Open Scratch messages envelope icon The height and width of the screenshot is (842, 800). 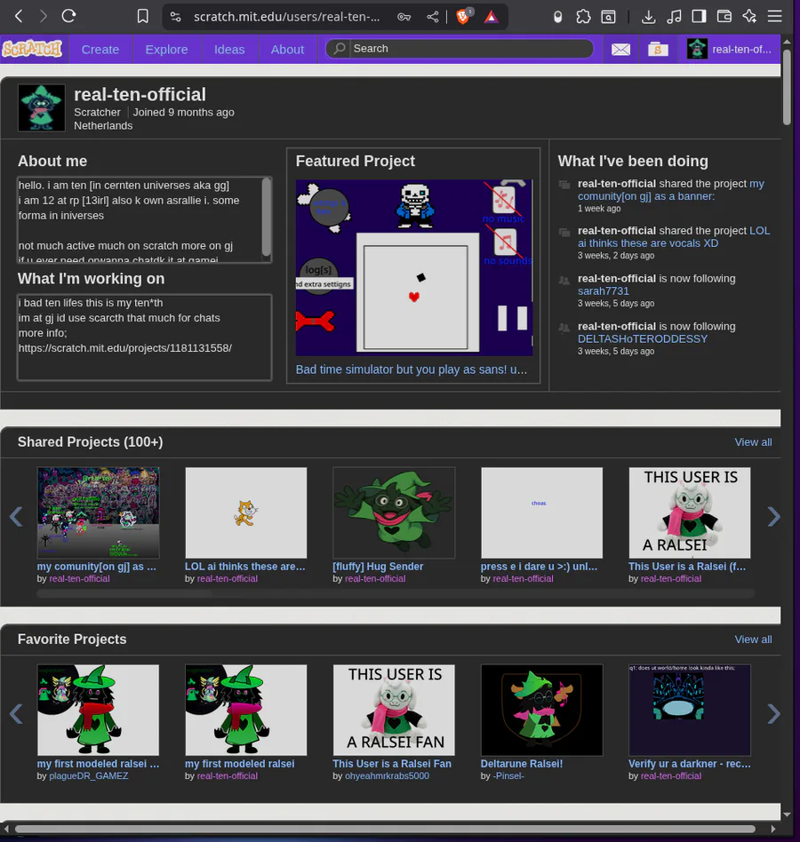click(x=620, y=50)
